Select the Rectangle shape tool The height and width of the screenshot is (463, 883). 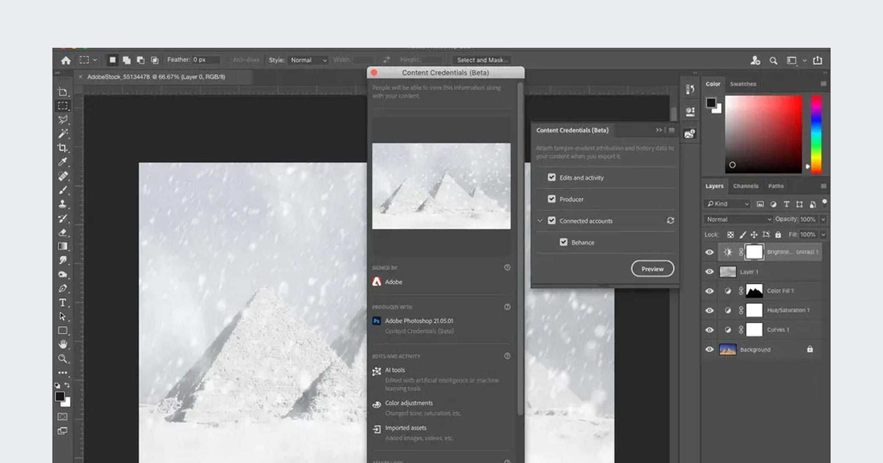[63, 331]
